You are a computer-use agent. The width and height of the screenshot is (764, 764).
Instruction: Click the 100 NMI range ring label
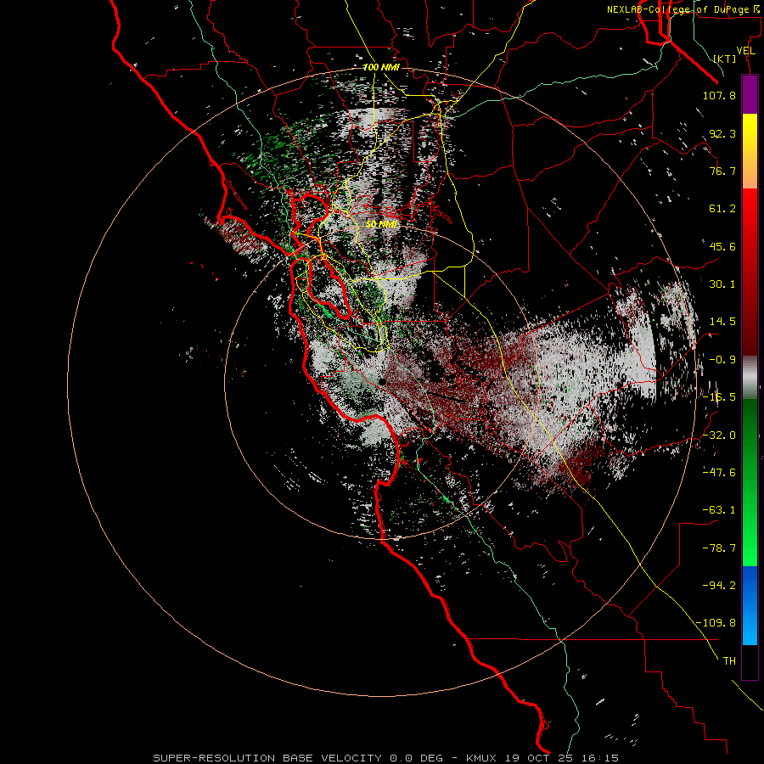click(x=381, y=67)
